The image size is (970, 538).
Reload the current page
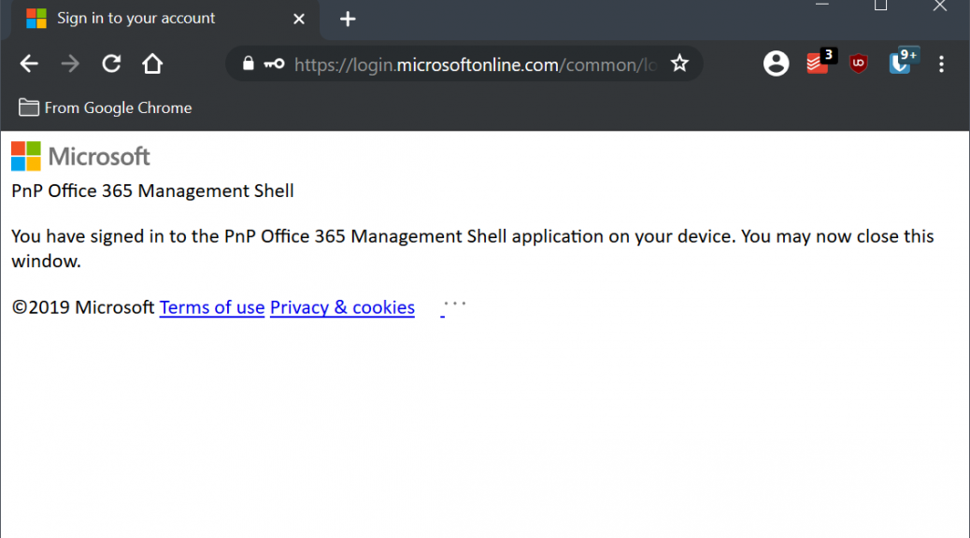pyautogui.click(x=111, y=64)
